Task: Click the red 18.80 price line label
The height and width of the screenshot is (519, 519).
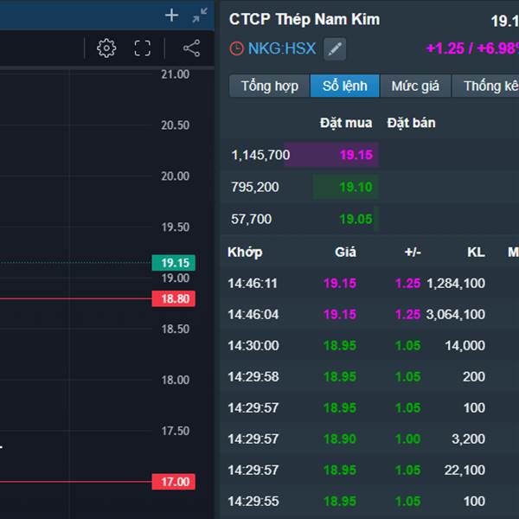Action: click(x=174, y=298)
